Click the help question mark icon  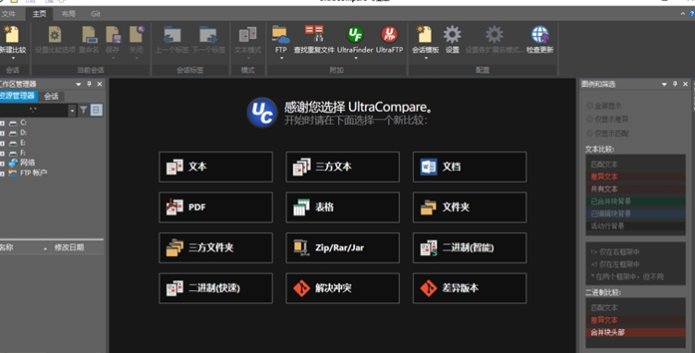692,14
